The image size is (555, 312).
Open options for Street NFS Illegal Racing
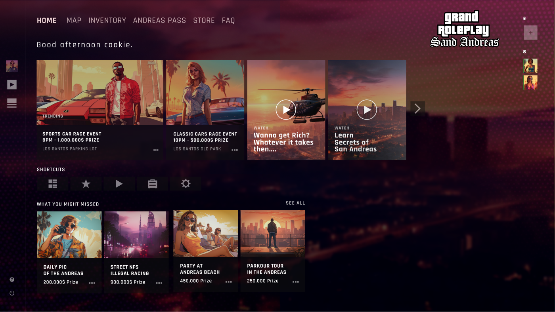159,282
